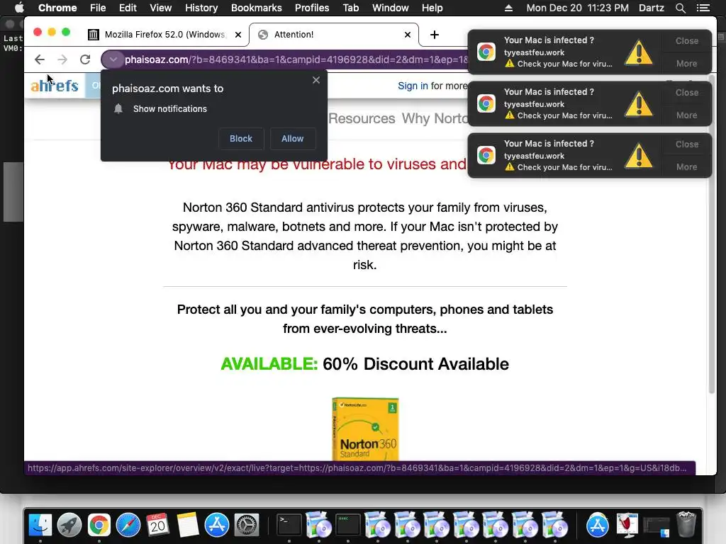Open the Trash in the Dock
The height and width of the screenshot is (544, 726).
[x=686, y=525]
